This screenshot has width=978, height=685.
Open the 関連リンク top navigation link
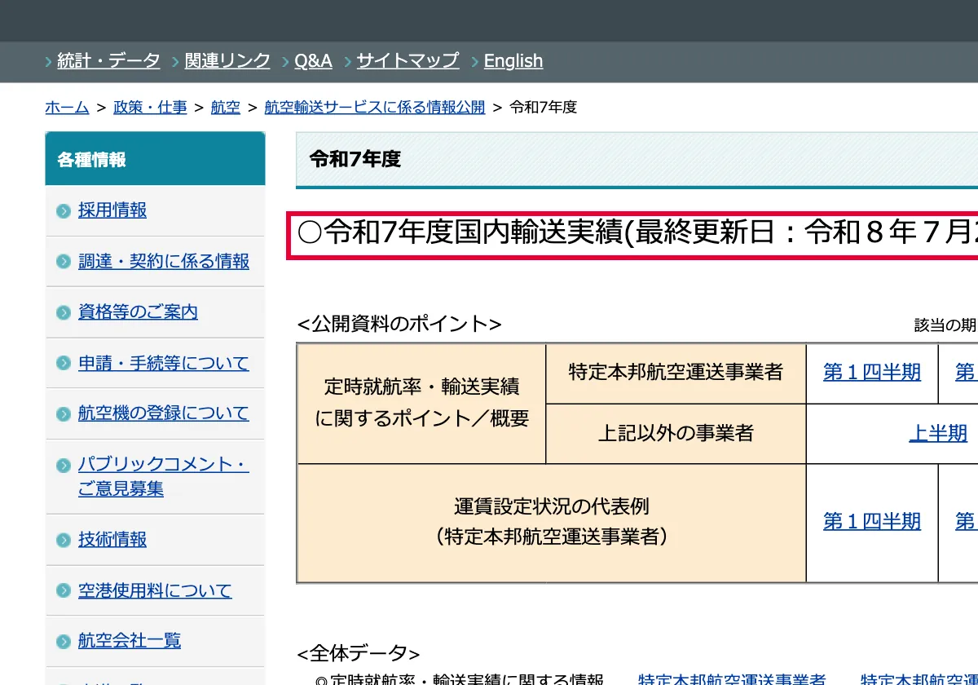tap(227, 60)
